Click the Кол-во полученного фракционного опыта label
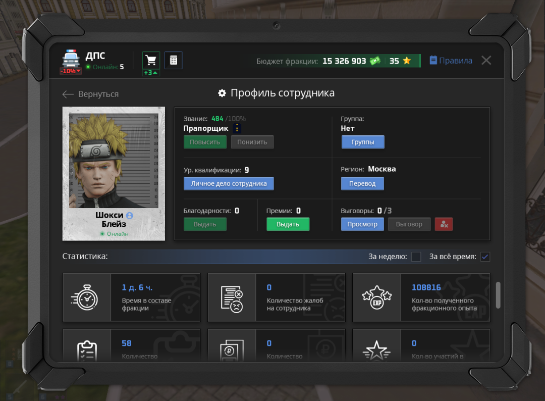This screenshot has width=545, height=401. point(444,305)
